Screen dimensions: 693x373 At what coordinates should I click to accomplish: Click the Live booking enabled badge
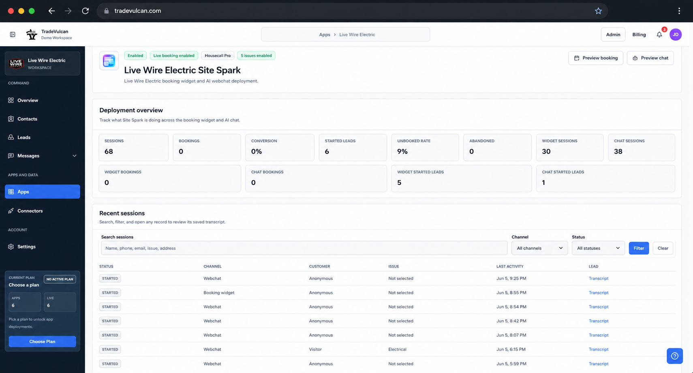pos(174,56)
